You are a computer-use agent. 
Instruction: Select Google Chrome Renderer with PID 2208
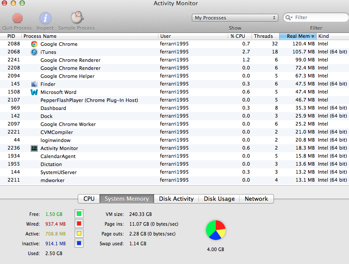coord(70,68)
